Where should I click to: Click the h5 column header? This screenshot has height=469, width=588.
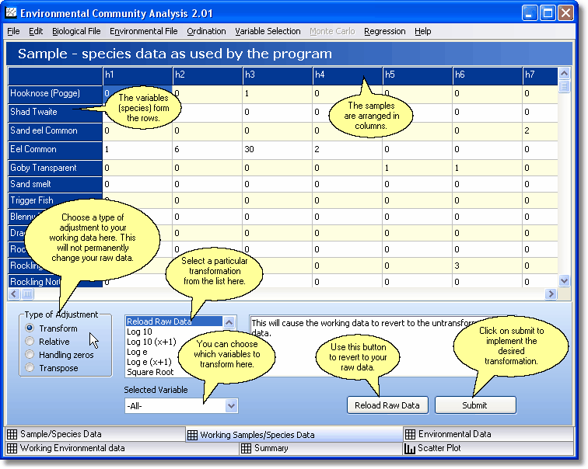point(418,75)
